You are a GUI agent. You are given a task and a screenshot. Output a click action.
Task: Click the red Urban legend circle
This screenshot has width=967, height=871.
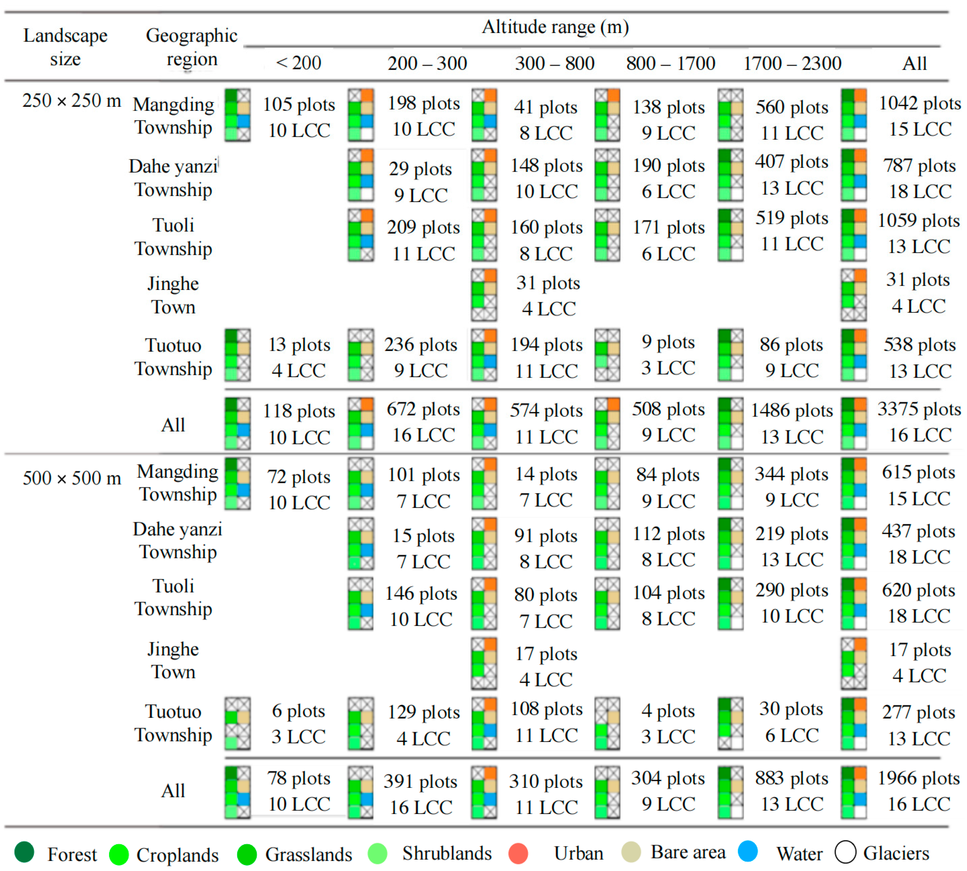click(518, 853)
